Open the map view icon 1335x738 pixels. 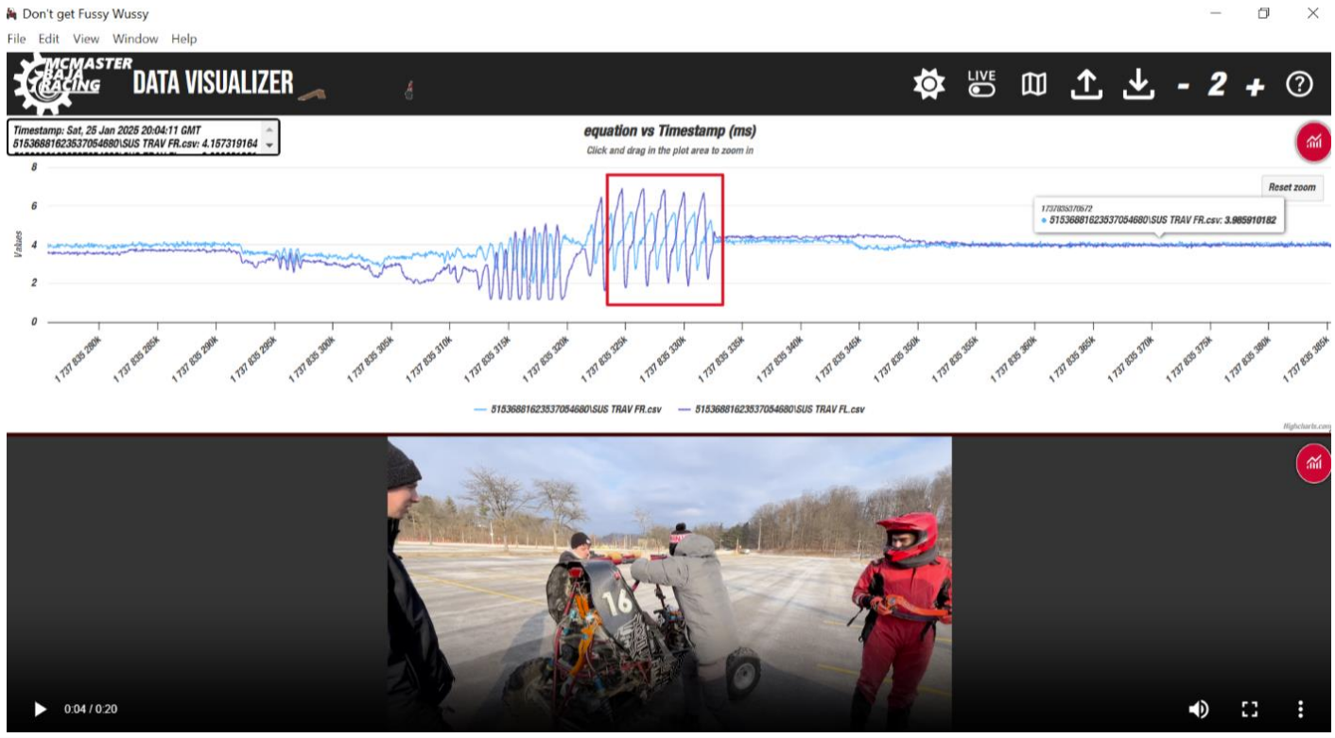tap(1032, 83)
